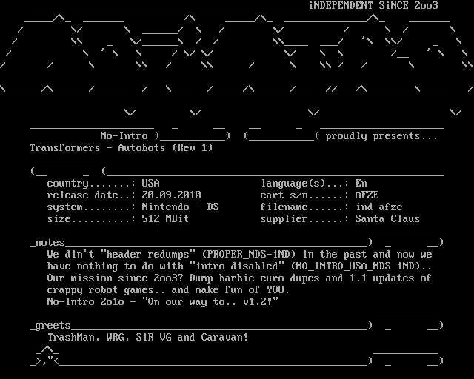Click the 'cart s/n......:' field label

(304, 195)
